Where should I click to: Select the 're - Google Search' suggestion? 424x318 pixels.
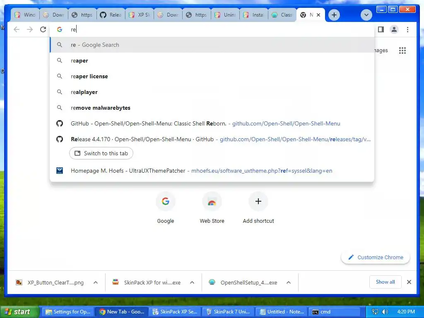(x=212, y=45)
